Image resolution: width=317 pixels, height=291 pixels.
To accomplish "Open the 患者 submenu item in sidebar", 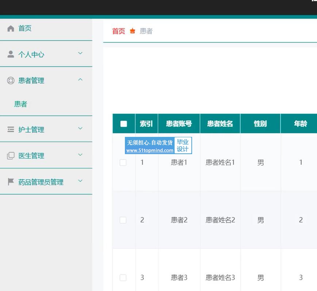I will 21,104.
